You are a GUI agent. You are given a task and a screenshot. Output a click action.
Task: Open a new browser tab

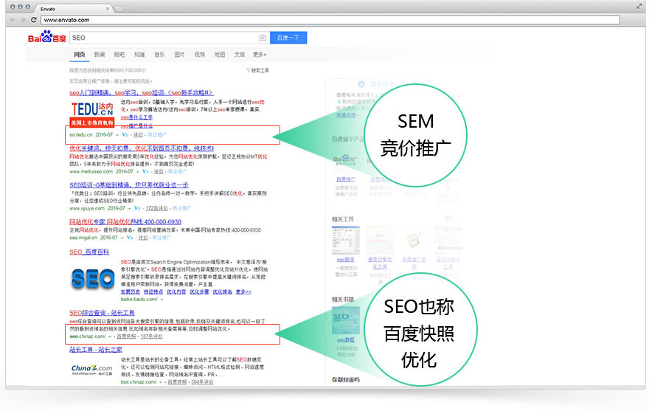click(x=119, y=9)
